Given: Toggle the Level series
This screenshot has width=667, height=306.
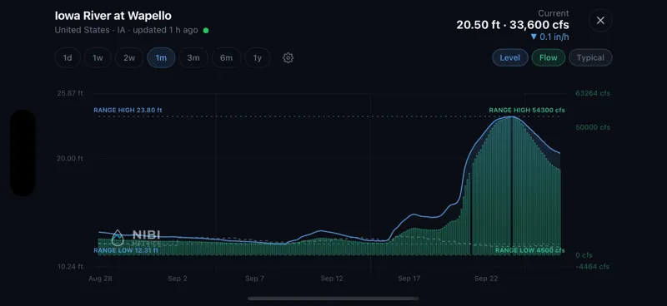Looking at the screenshot, I should (510, 57).
